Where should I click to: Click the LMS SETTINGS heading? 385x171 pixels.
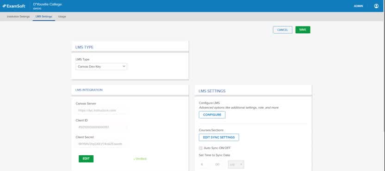(x=212, y=91)
